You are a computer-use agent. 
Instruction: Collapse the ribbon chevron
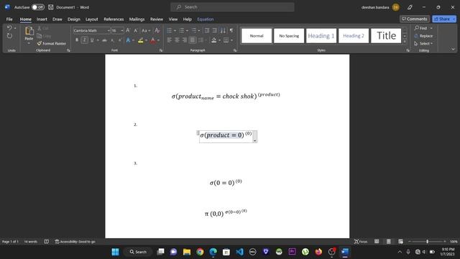pos(454,50)
